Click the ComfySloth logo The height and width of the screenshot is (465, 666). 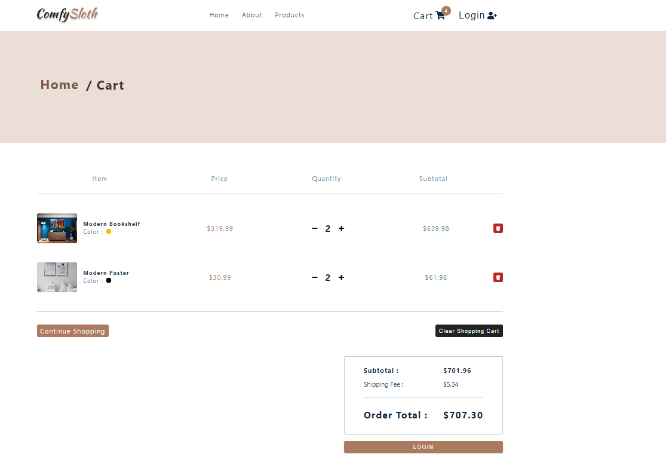tap(67, 14)
